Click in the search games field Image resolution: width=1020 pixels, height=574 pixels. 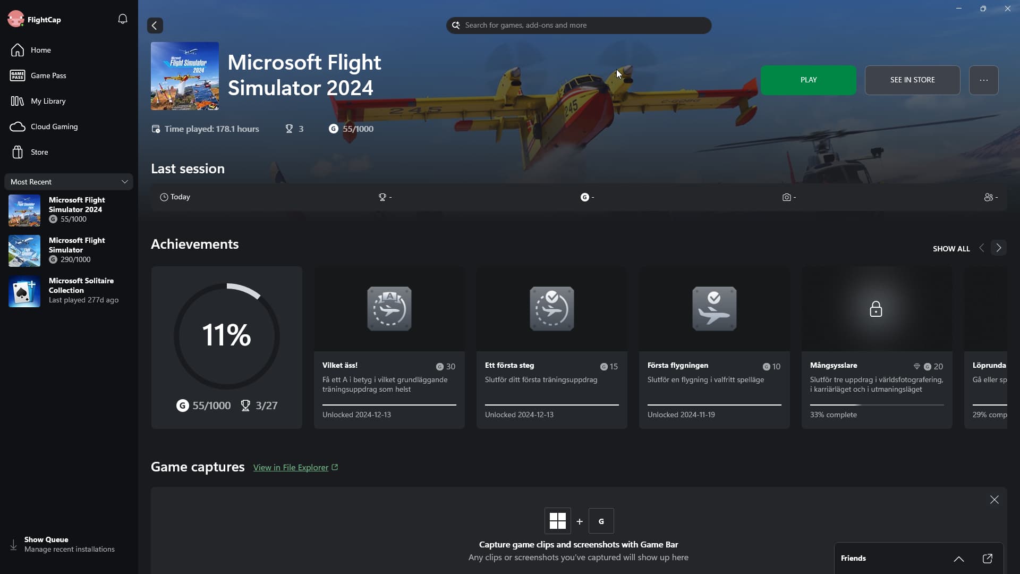click(579, 26)
